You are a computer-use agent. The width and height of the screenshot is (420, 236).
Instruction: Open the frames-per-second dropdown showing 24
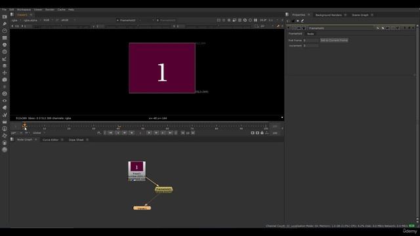16,133
